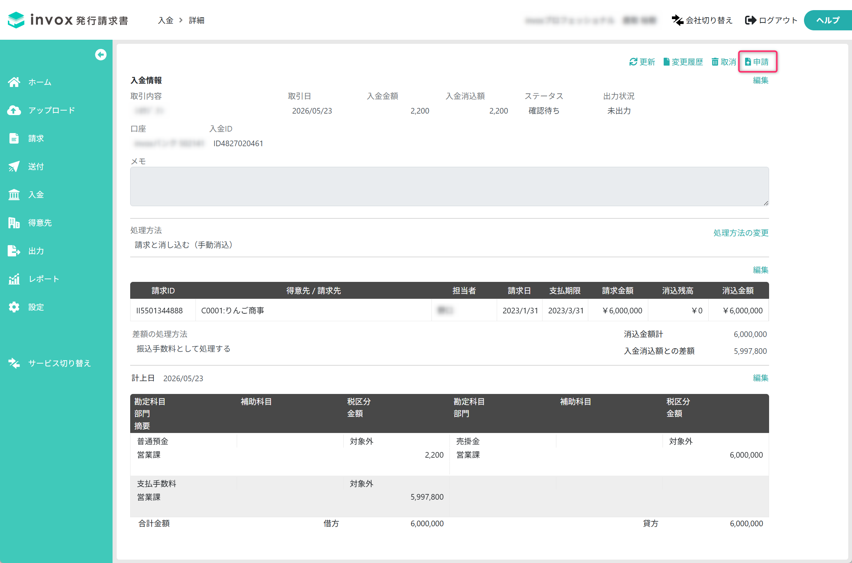The width and height of the screenshot is (852, 563).
Task: Select the 得意先 building icon
Action: click(14, 223)
